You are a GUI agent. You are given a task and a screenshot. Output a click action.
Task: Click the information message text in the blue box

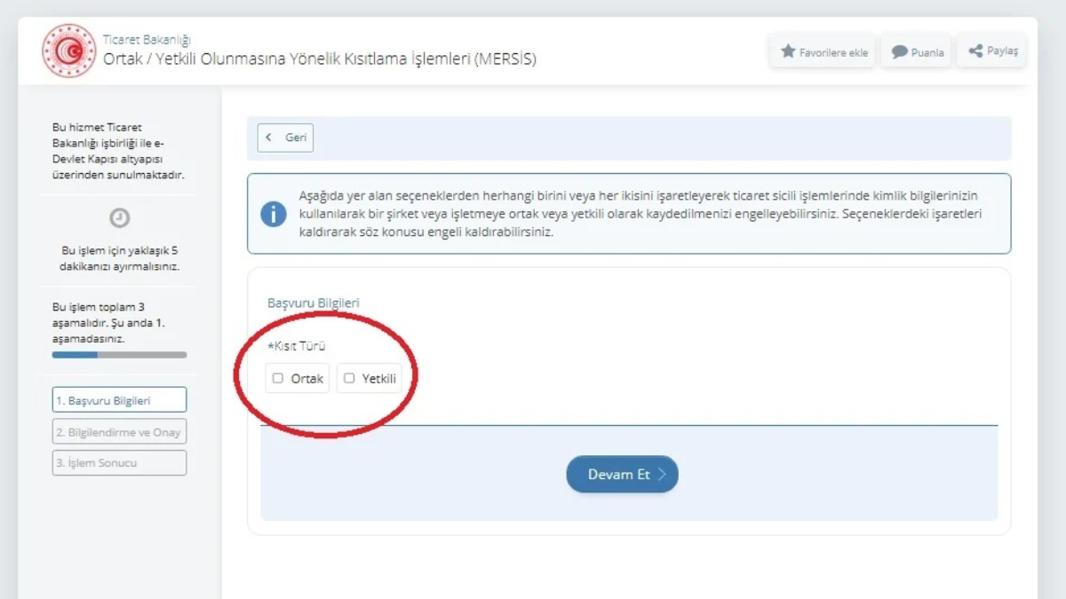640,214
